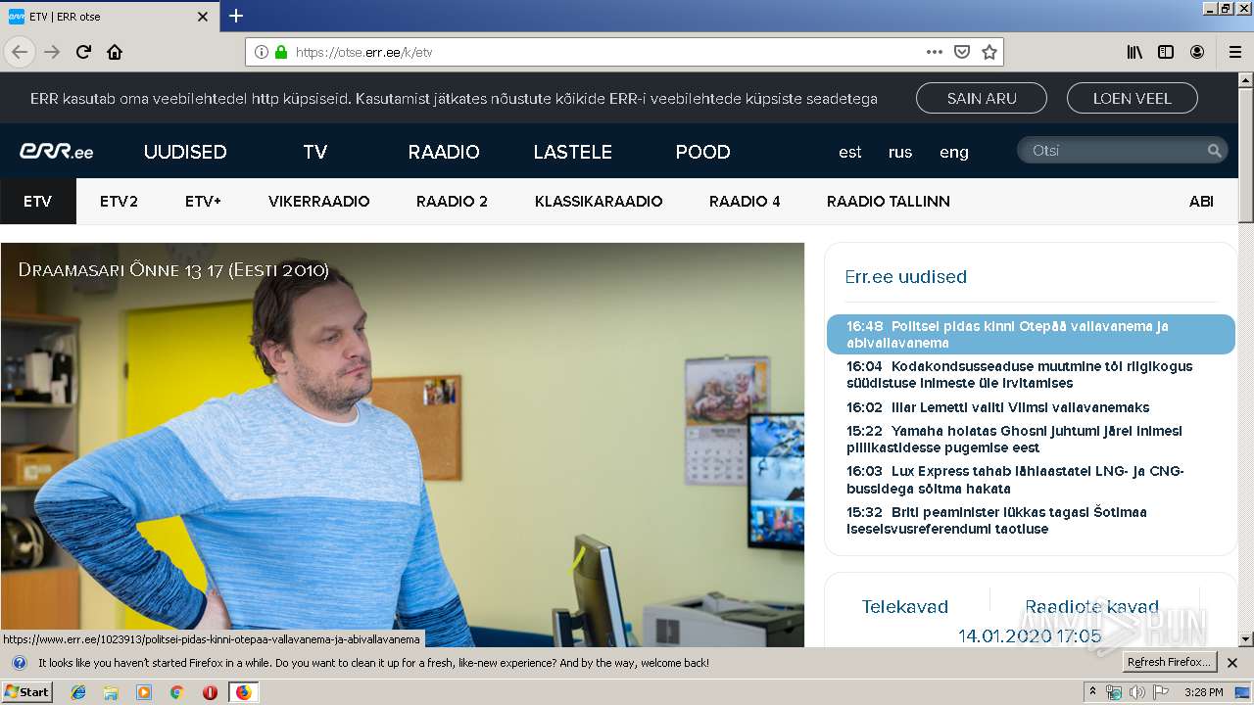
Task: Open Yamaha hoiatas Ghosni news item
Action: point(1014,439)
